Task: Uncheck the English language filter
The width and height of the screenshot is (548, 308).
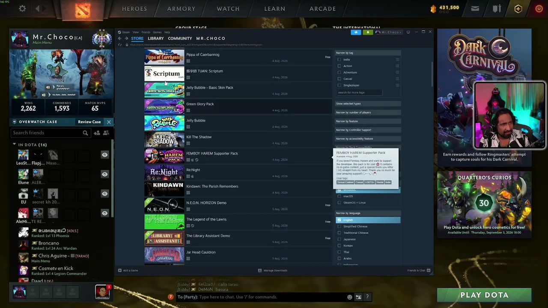Action: click(340, 220)
